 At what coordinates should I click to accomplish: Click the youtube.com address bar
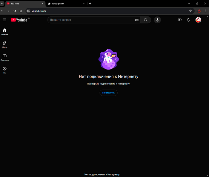click(109, 11)
